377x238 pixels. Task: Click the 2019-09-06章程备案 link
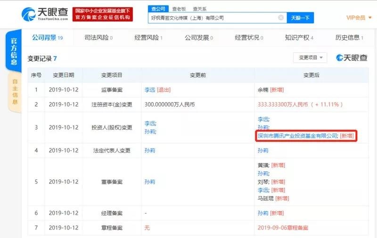click(x=283, y=228)
